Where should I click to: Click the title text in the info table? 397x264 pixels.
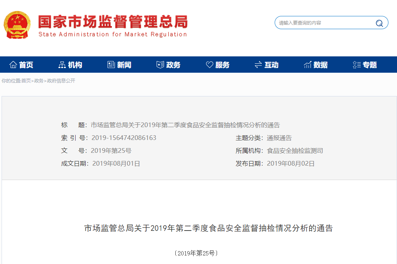[x=185, y=125]
